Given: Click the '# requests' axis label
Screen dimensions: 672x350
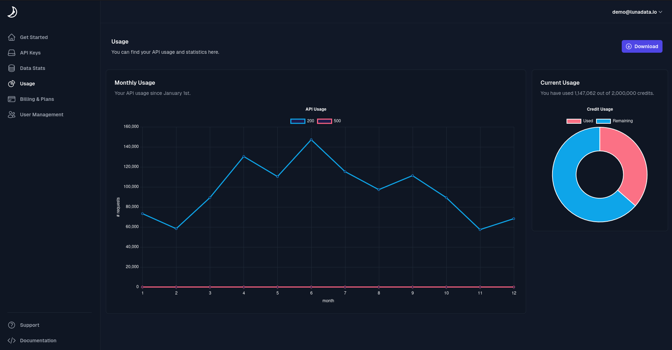Looking at the screenshot, I should tap(118, 207).
